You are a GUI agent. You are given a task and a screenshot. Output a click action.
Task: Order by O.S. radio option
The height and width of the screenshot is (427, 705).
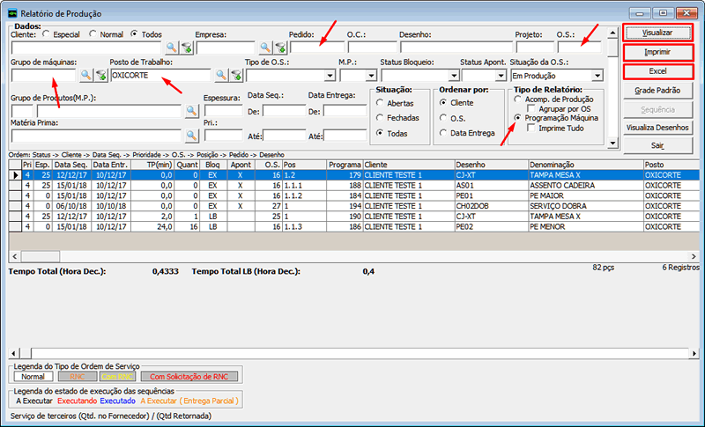(x=443, y=118)
